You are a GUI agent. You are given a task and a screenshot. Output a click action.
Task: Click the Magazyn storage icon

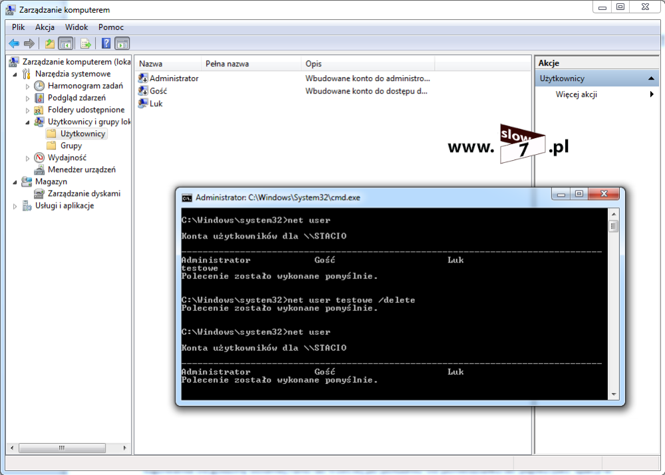pos(27,181)
